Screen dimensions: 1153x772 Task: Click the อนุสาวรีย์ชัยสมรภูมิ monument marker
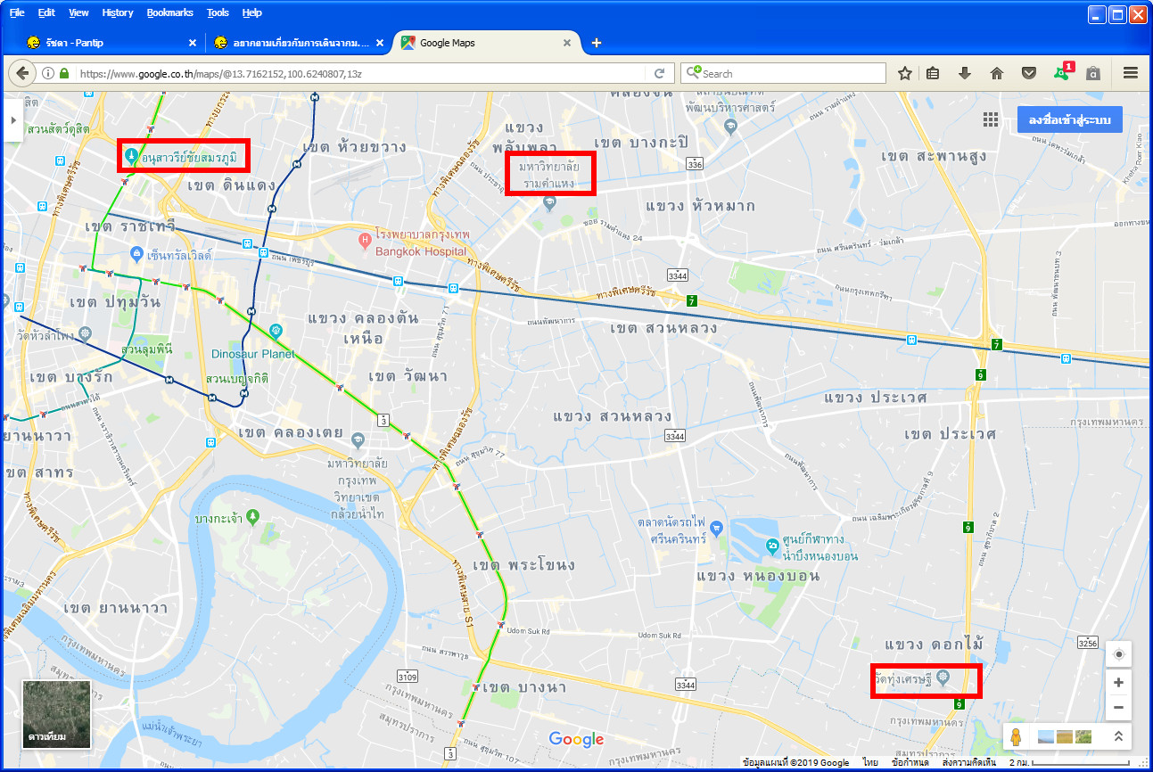pos(131,156)
